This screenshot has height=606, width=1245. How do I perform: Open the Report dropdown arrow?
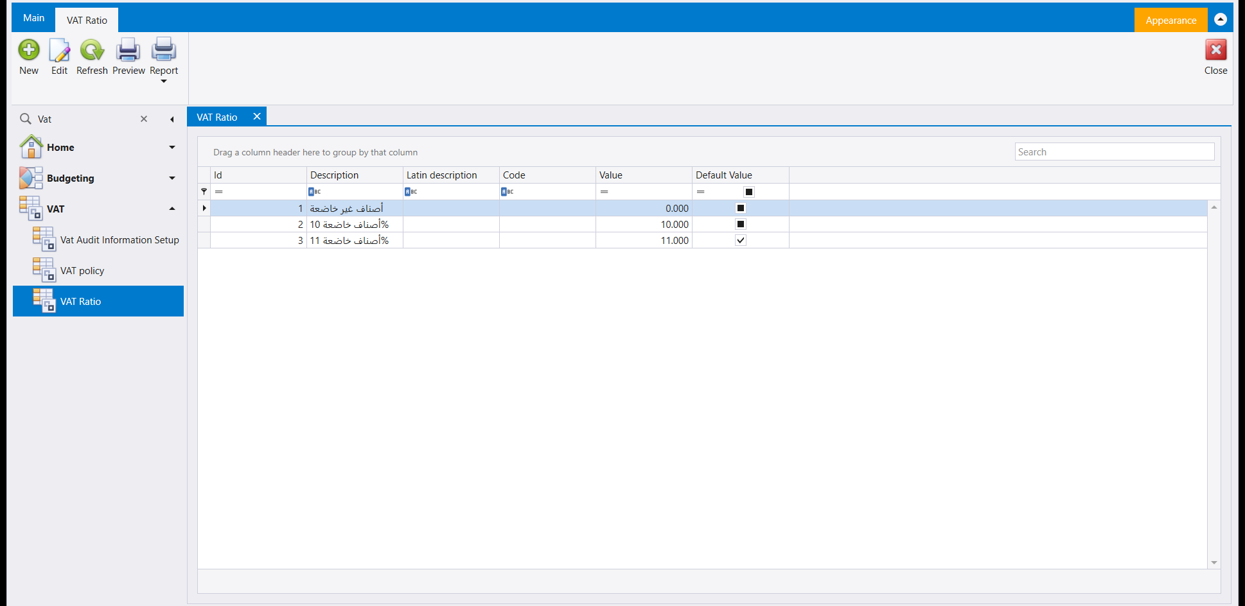click(164, 81)
